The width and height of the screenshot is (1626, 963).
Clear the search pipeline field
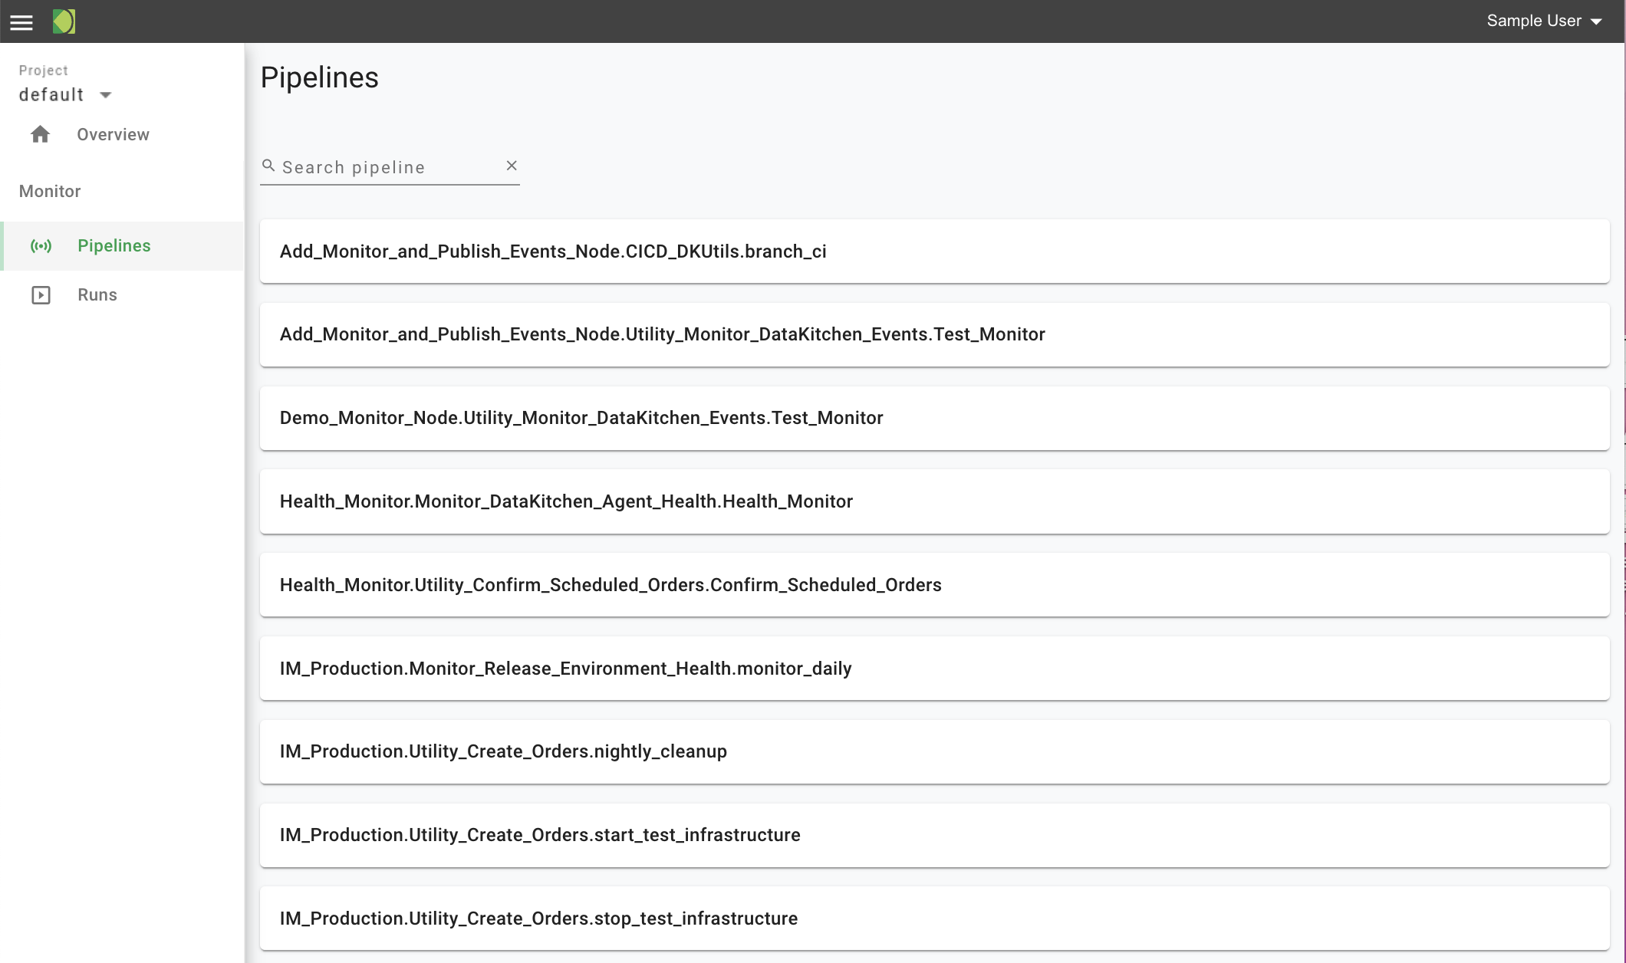pos(512,166)
